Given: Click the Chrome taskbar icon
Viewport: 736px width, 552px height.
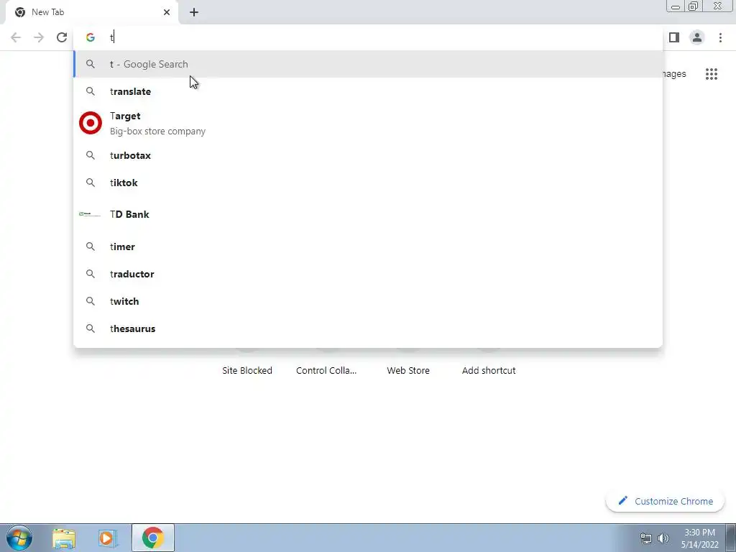Looking at the screenshot, I should click(153, 538).
